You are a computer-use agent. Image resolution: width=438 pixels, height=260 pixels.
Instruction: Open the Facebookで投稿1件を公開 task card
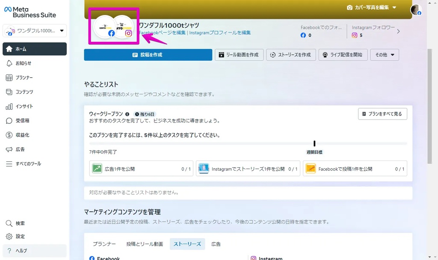355,169
